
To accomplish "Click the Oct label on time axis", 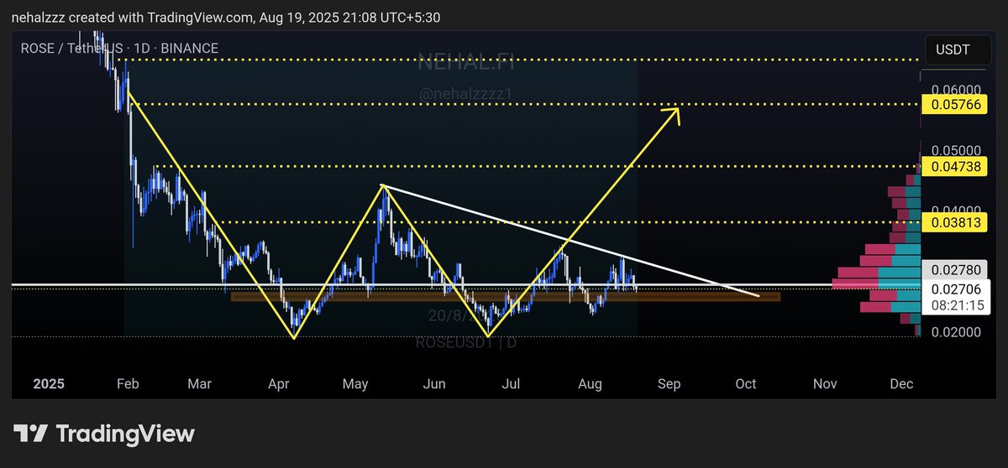I will coord(745,384).
